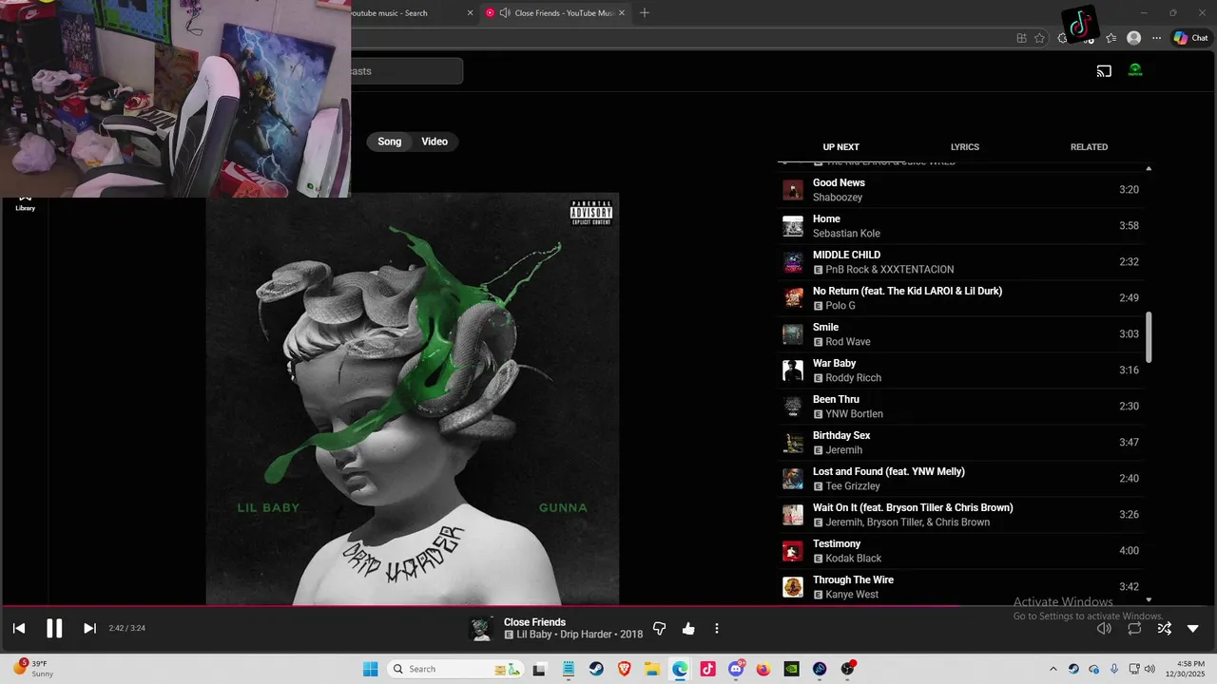Screen dimensions: 1217x684
Task: Open the browser app install icon in address bar
Action: click(1021, 38)
